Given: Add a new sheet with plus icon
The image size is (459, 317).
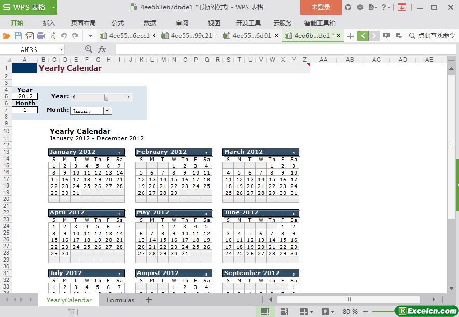Looking at the screenshot, I should click(149, 300).
